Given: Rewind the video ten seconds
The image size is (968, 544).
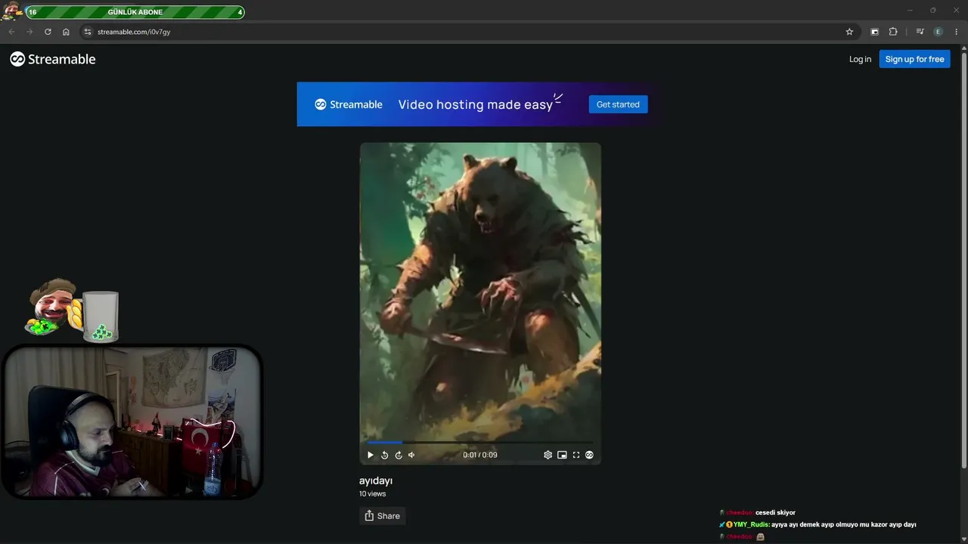Looking at the screenshot, I should pos(384,455).
